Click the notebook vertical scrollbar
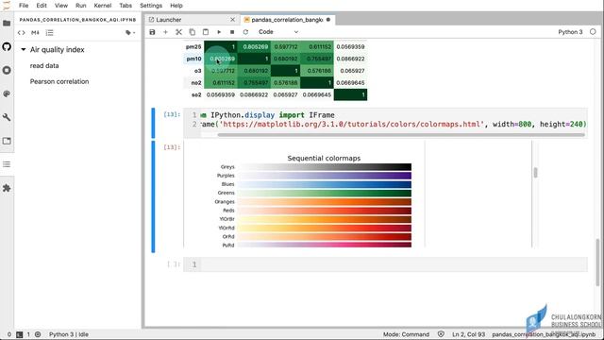The width and height of the screenshot is (604, 340). point(597,263)
